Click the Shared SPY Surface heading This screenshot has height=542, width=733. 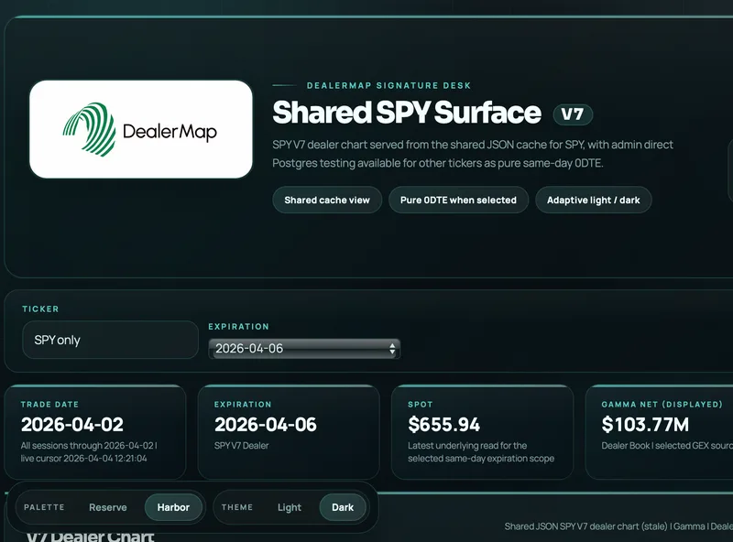pos(407,113)
